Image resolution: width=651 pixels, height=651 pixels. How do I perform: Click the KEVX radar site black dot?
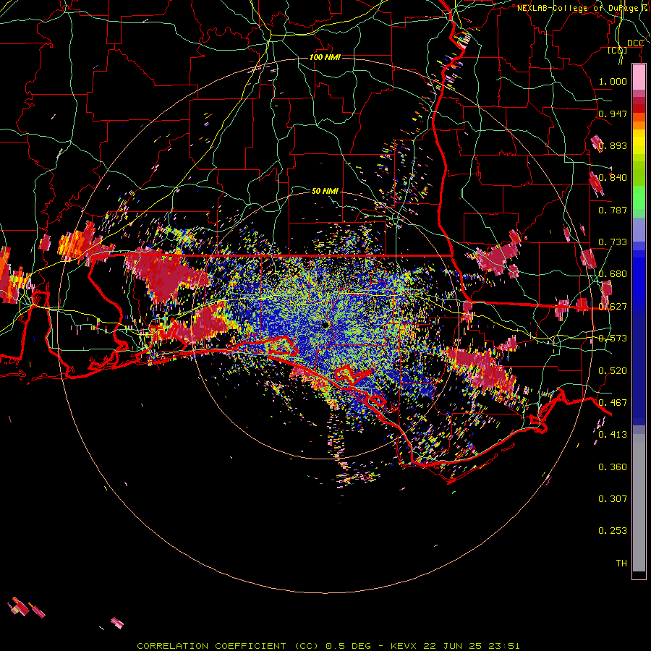coord(325,325)
